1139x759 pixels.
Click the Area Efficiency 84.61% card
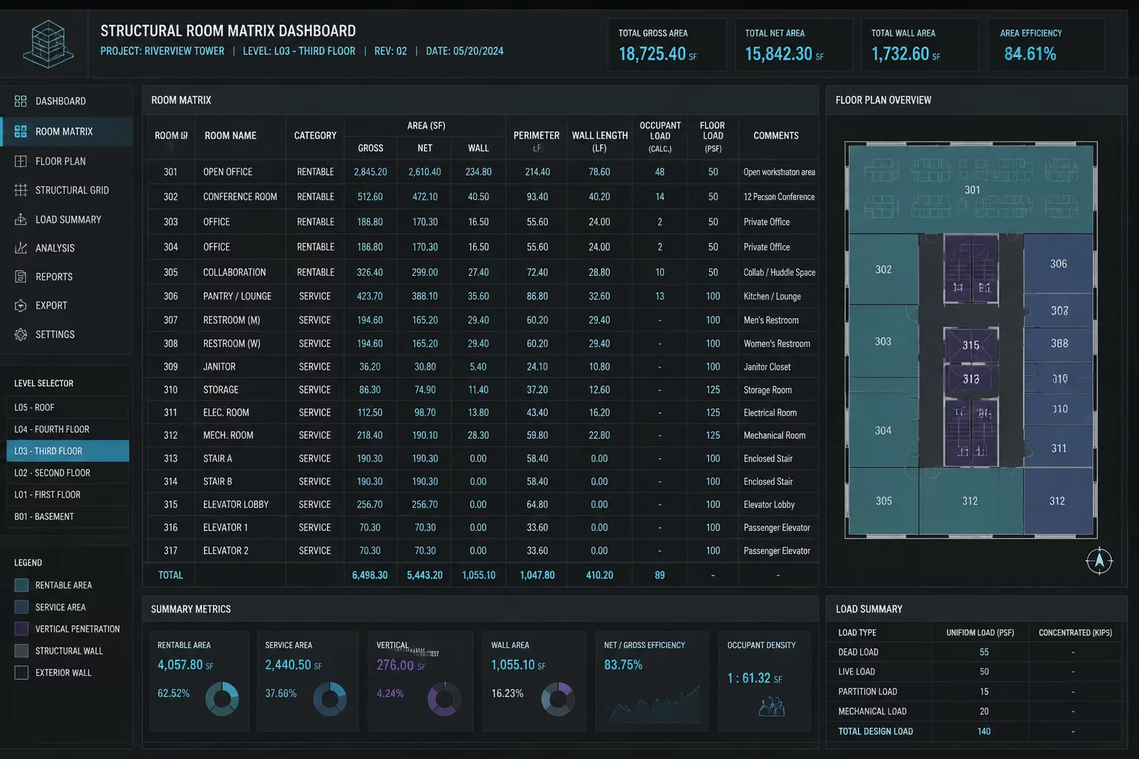click(x=1046, y=45)
